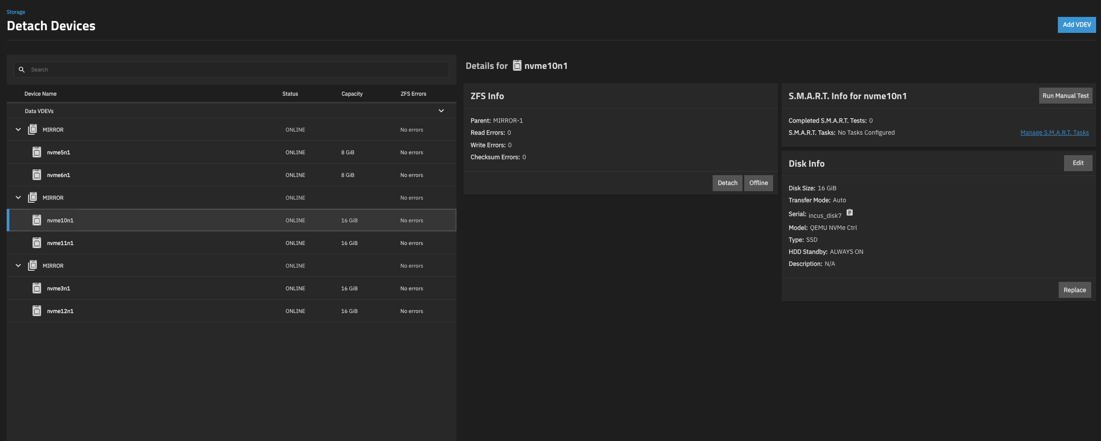Click the HDD Standby ALWAYS ON value
This screenshot has width=1101, height=441.
[847, 252]
